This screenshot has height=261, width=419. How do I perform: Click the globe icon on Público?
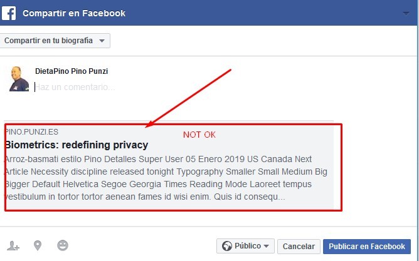(x=226, y=246)
